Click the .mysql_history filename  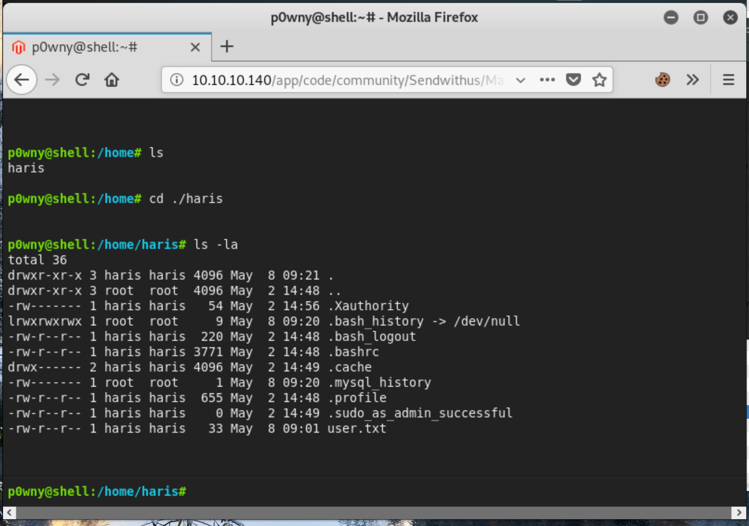click(x=380, y=383)
